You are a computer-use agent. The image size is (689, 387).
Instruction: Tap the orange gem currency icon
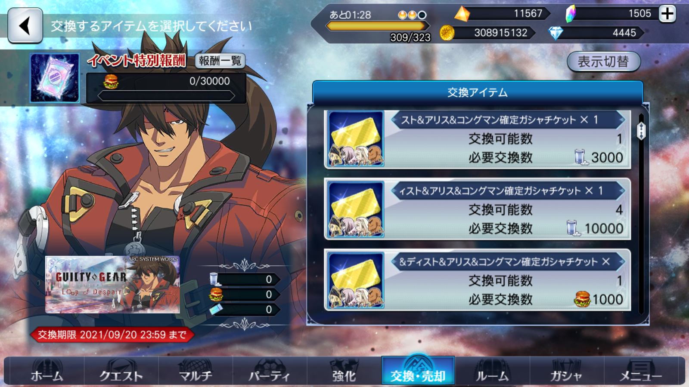coord(462,14)
